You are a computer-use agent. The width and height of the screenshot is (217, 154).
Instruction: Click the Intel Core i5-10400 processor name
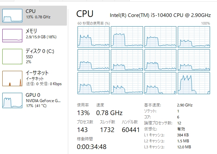point(160,15)
